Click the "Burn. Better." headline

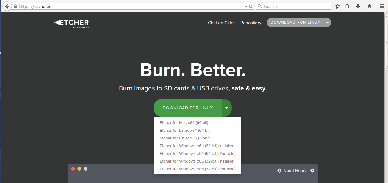pos(193,70)
